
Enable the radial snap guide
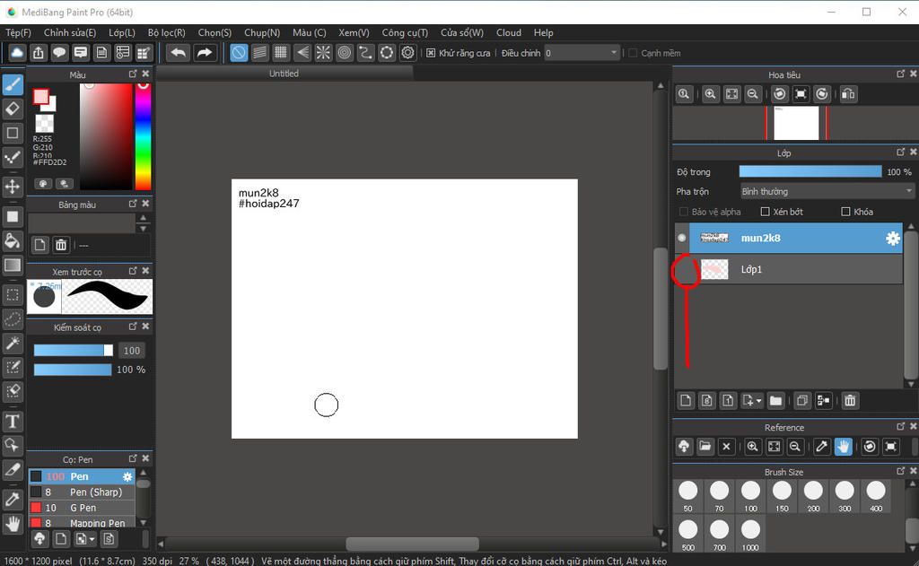(323, 53)
